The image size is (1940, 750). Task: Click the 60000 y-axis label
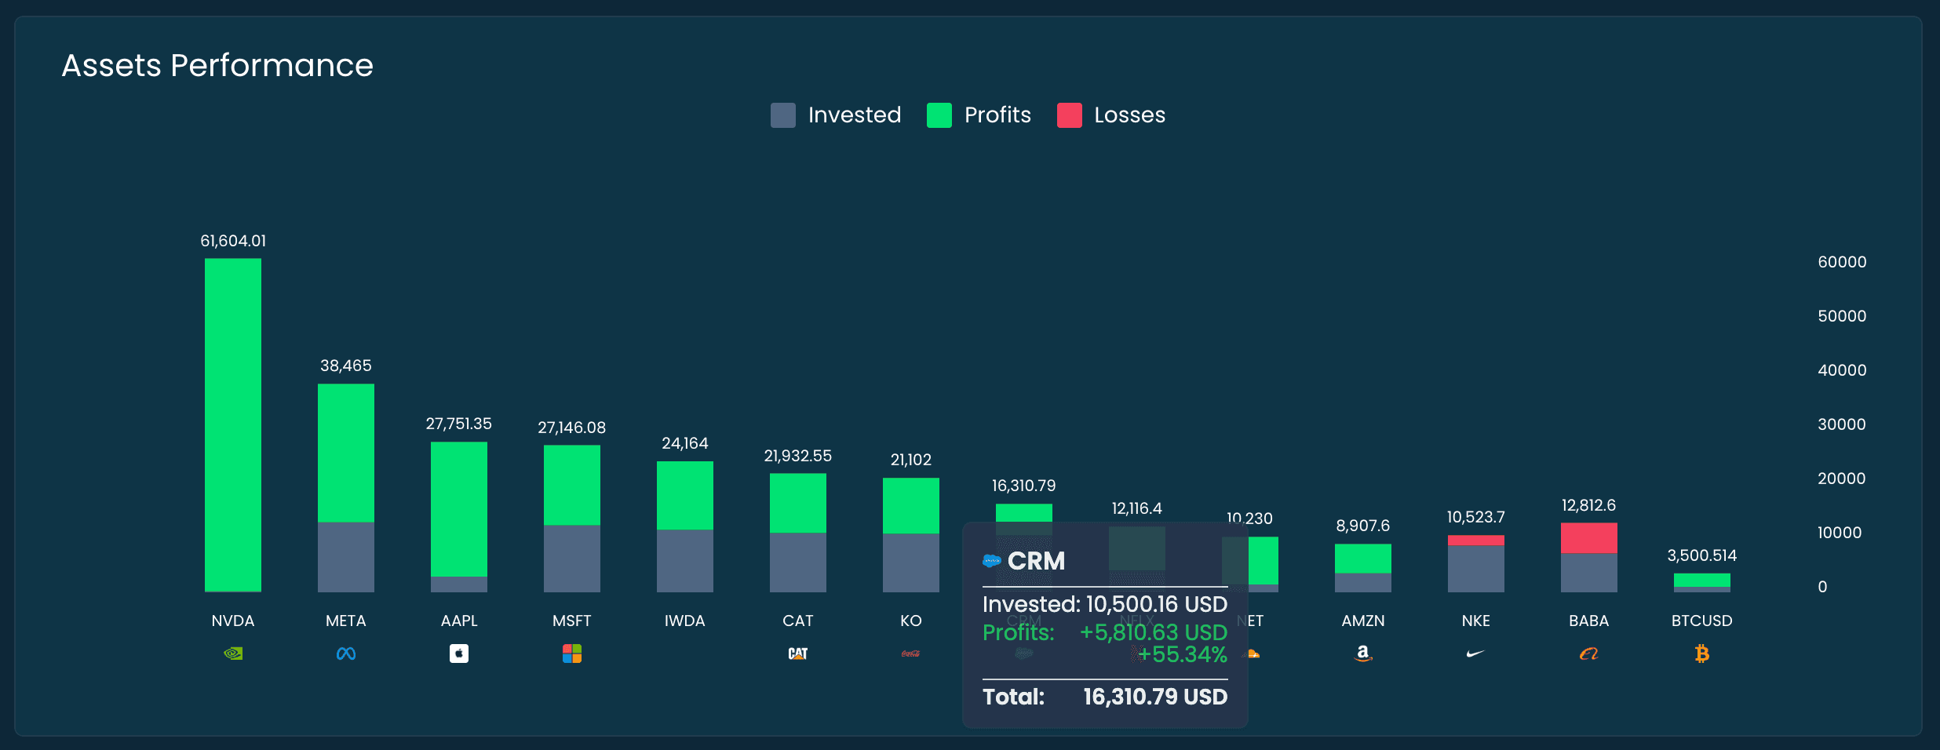click(x=1842, y=262)
